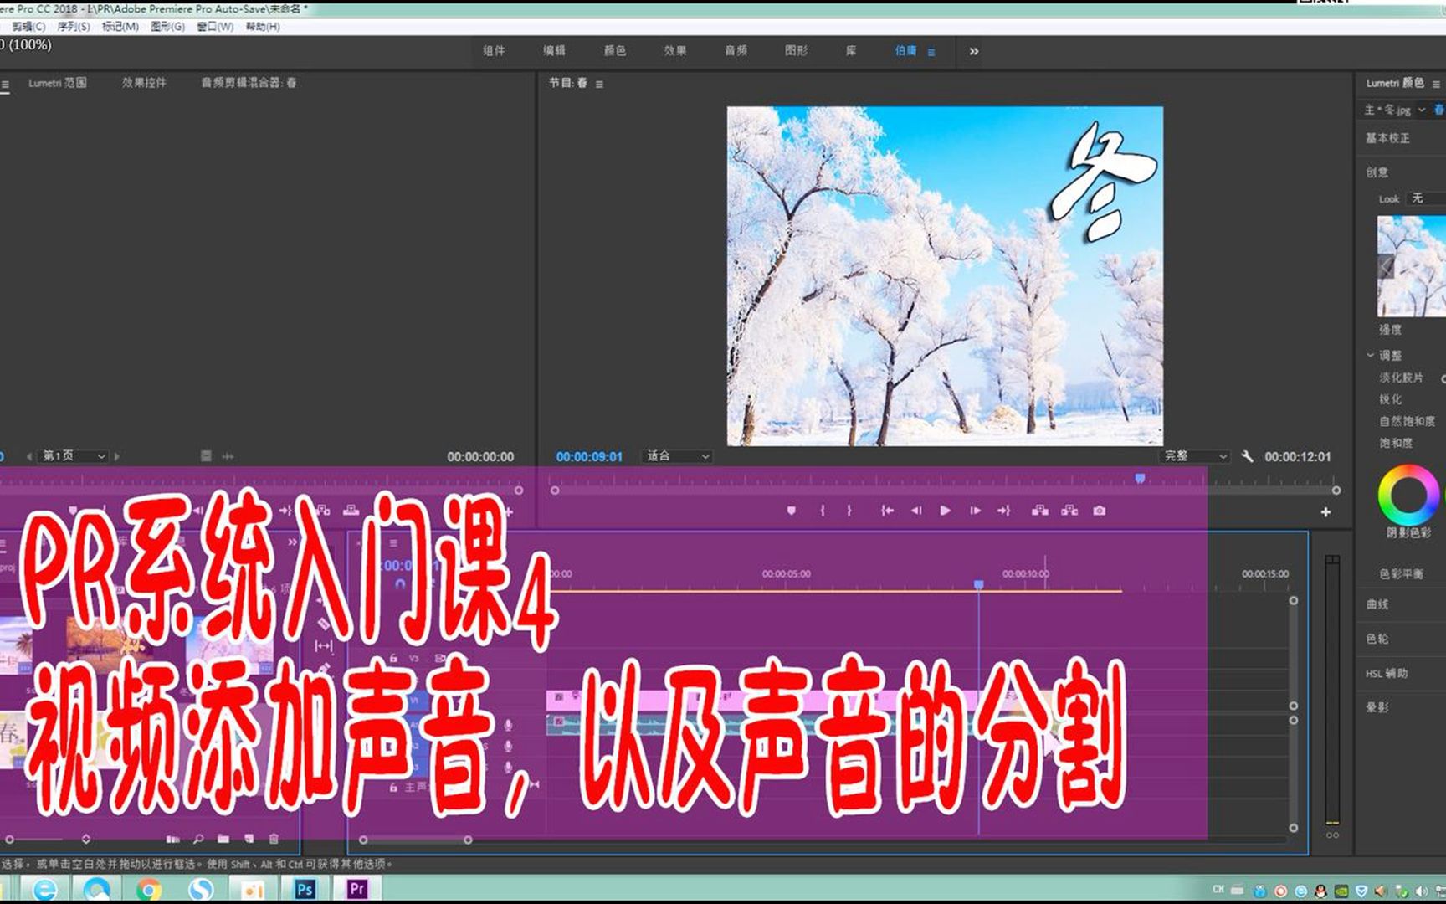The image size is (1446, 904).
Task: Click the 阴影色彩 color wheel
Action: 1408,494
